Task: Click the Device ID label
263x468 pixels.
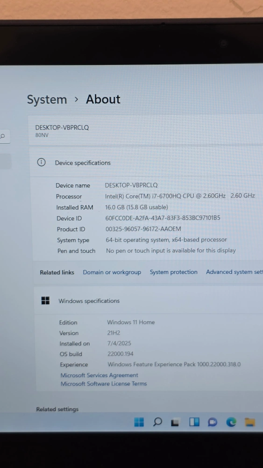Action: tap(69, 218)
